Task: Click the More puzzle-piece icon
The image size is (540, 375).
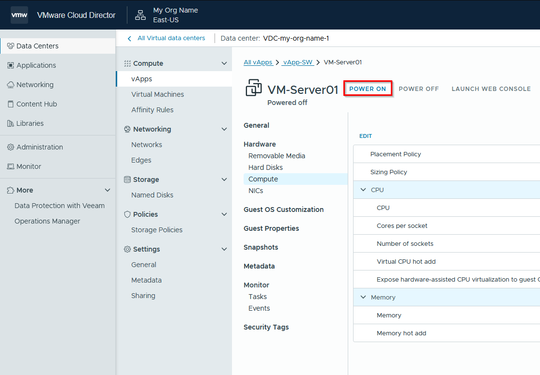Action: (11, 190)
